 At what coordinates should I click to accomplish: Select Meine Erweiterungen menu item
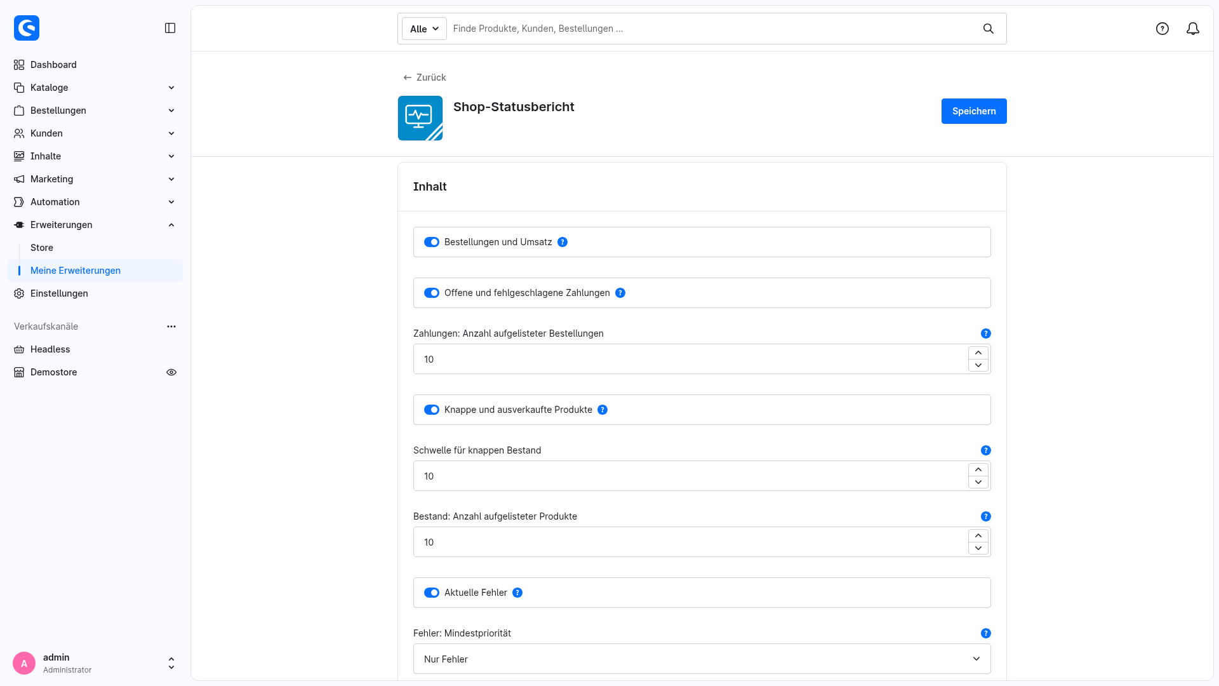point(95,271)
